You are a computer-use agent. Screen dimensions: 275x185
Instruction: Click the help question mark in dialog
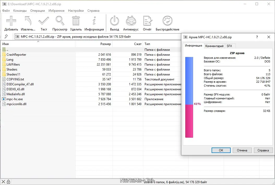(x=257, y=37)
